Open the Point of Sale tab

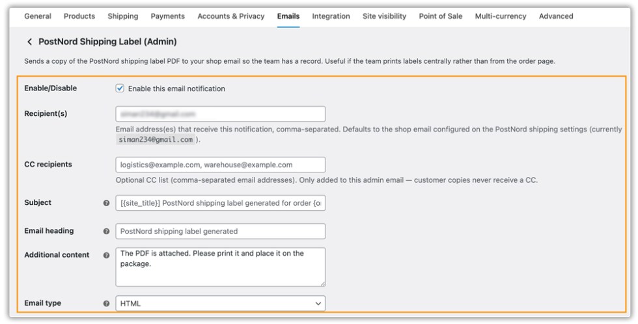click(441, 16)
